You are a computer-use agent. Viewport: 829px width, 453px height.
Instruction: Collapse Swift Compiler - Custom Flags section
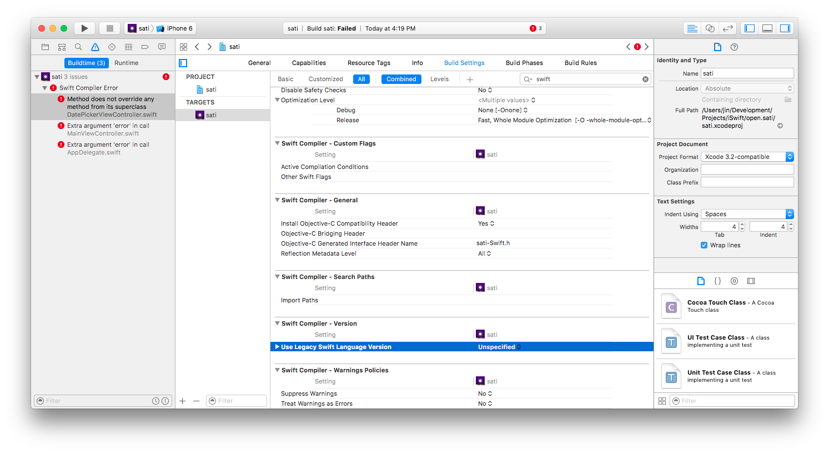pyautogui.click(x=277, y=143)
